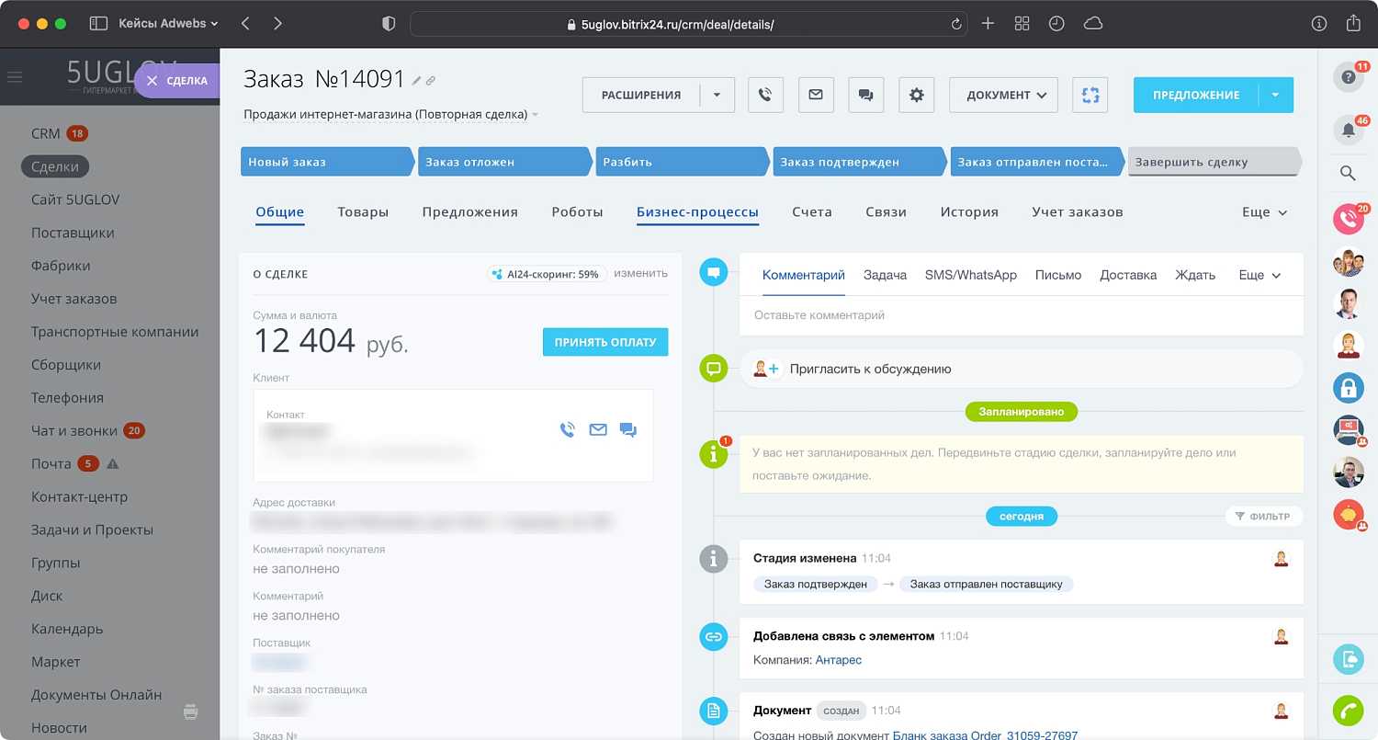Open the Еще dropdown next to Учет заказов
1378x740 pixels.
[x=1263, y=211]
